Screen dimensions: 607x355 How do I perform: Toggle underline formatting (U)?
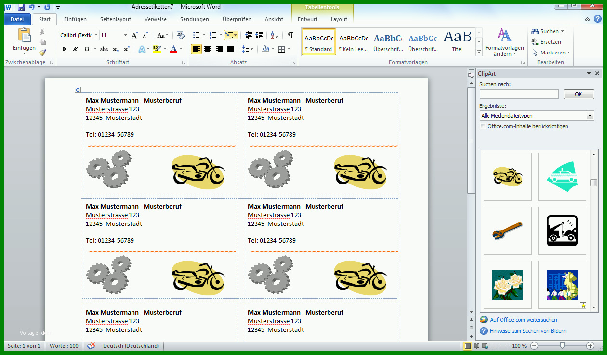pos(87,49)
